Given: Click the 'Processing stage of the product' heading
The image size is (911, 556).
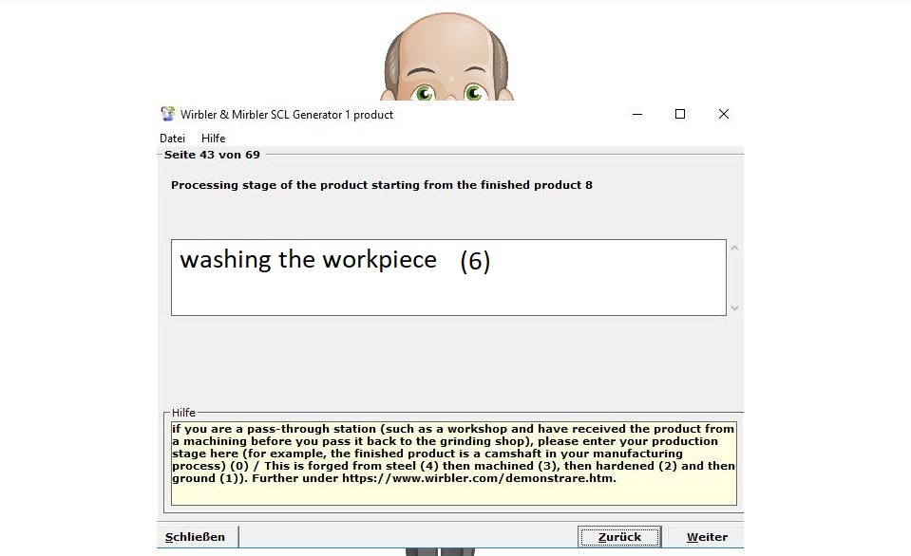Looking at the screenshot, I should pyautogui.click(x=381, y=185).
